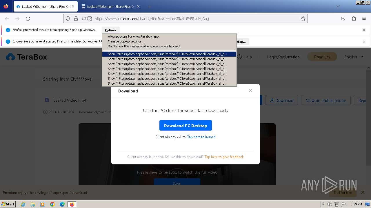Click Tap here to launch link

(201, 137)
